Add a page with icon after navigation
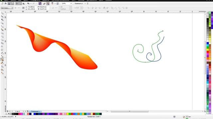The height and width of the screenshot is (119, 213). [x=28, y=111]
